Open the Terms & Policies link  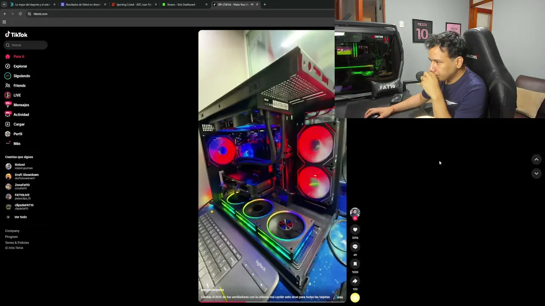point(17,243)
